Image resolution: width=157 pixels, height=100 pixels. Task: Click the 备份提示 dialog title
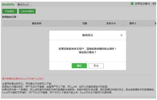tap(88, 35)
